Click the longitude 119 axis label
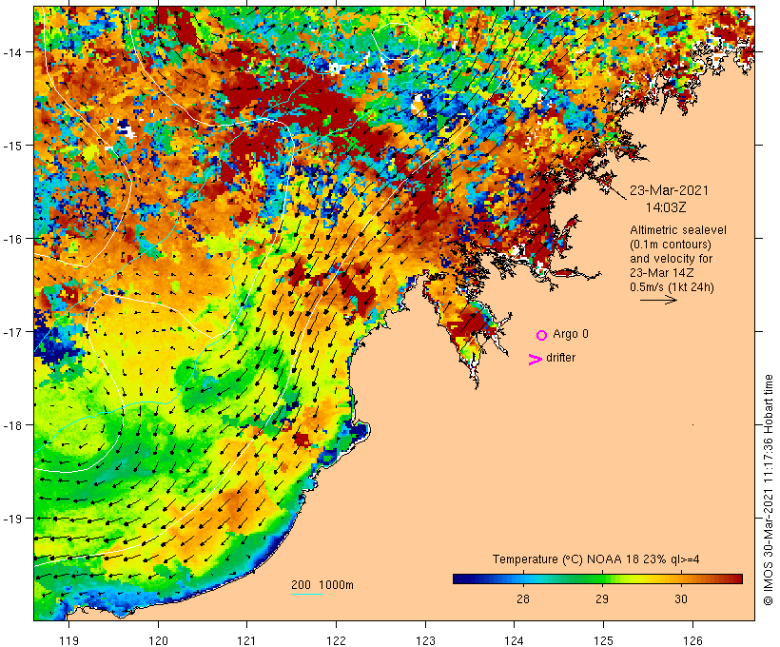Viewport: 780px width, 647px height. click(x=68, y=640)
